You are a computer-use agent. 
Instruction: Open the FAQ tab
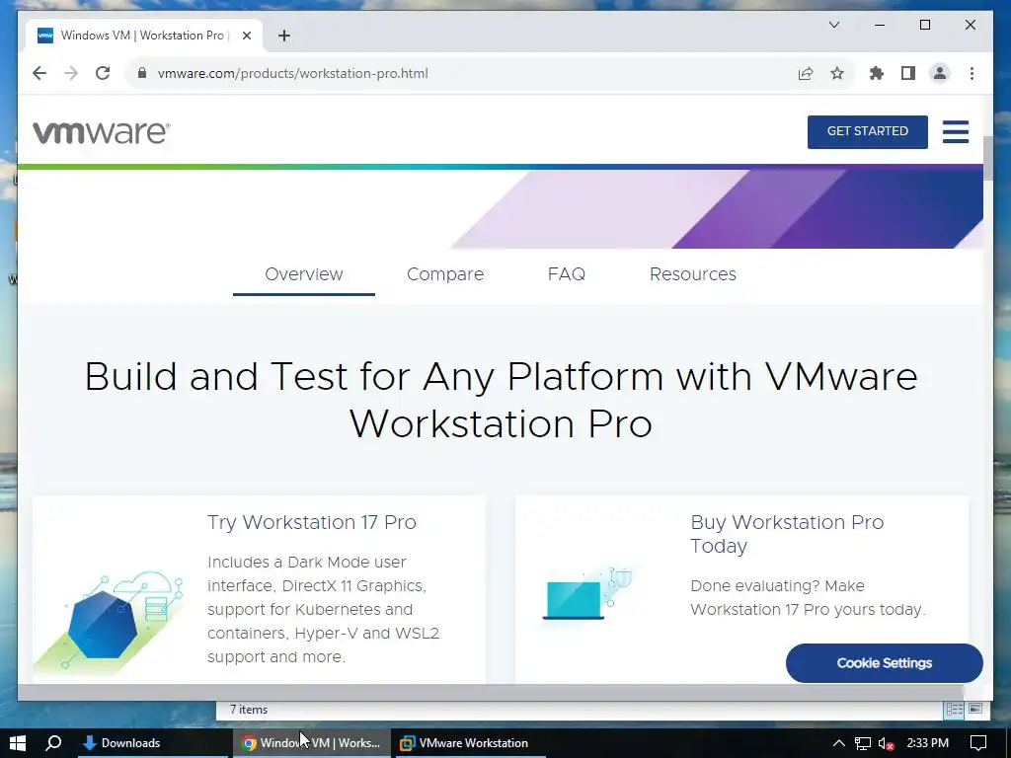(x=566, y=274)
